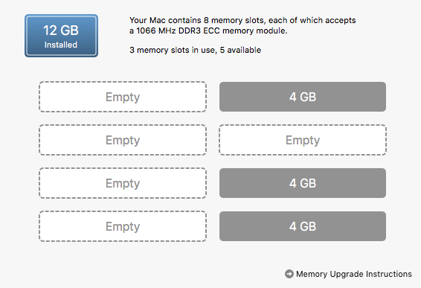Click the right Empty slot in the second row

pos(303,140)
